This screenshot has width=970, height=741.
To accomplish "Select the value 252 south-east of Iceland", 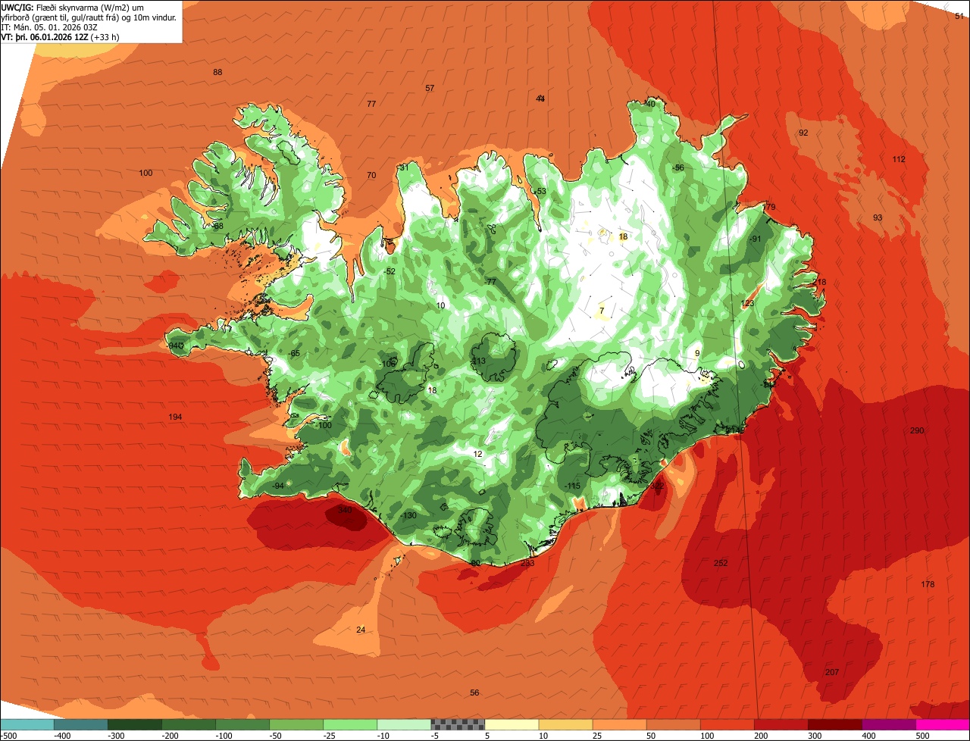I will click(x=721, y=563).
